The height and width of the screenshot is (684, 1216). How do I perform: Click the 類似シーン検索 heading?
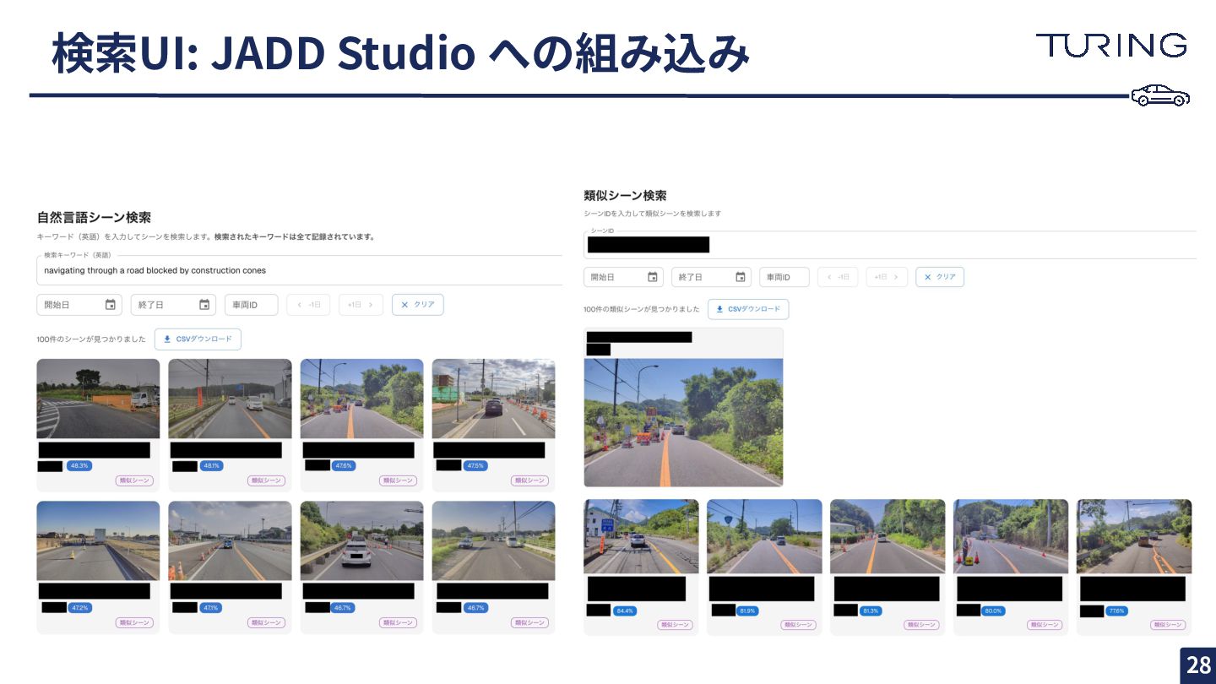click(625, 195)
